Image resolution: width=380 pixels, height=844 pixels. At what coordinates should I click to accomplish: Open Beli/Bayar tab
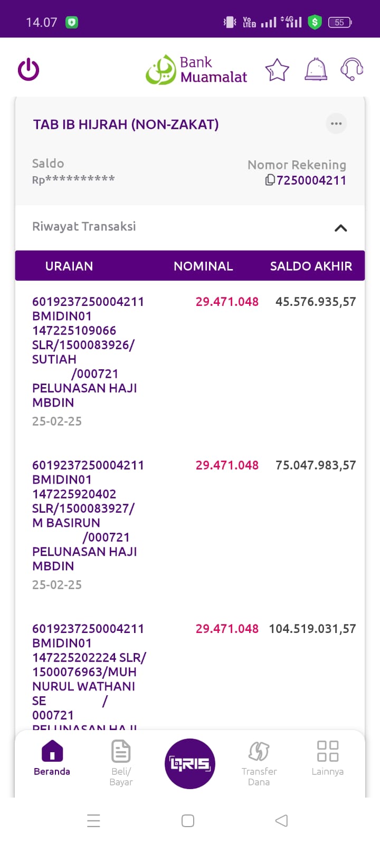pyautogui.click(x=121, y=762)
